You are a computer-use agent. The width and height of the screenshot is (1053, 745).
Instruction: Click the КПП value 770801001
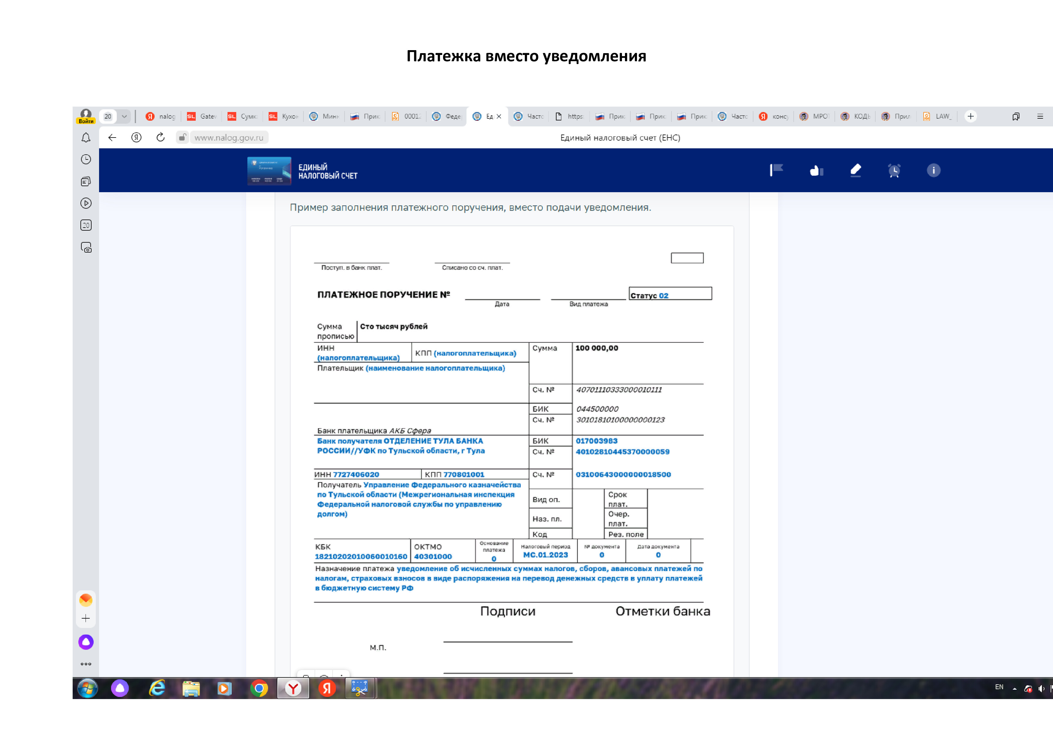[464, 474]
